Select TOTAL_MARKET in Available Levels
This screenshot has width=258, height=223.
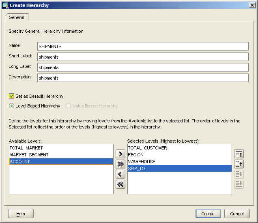click(61, 148)
